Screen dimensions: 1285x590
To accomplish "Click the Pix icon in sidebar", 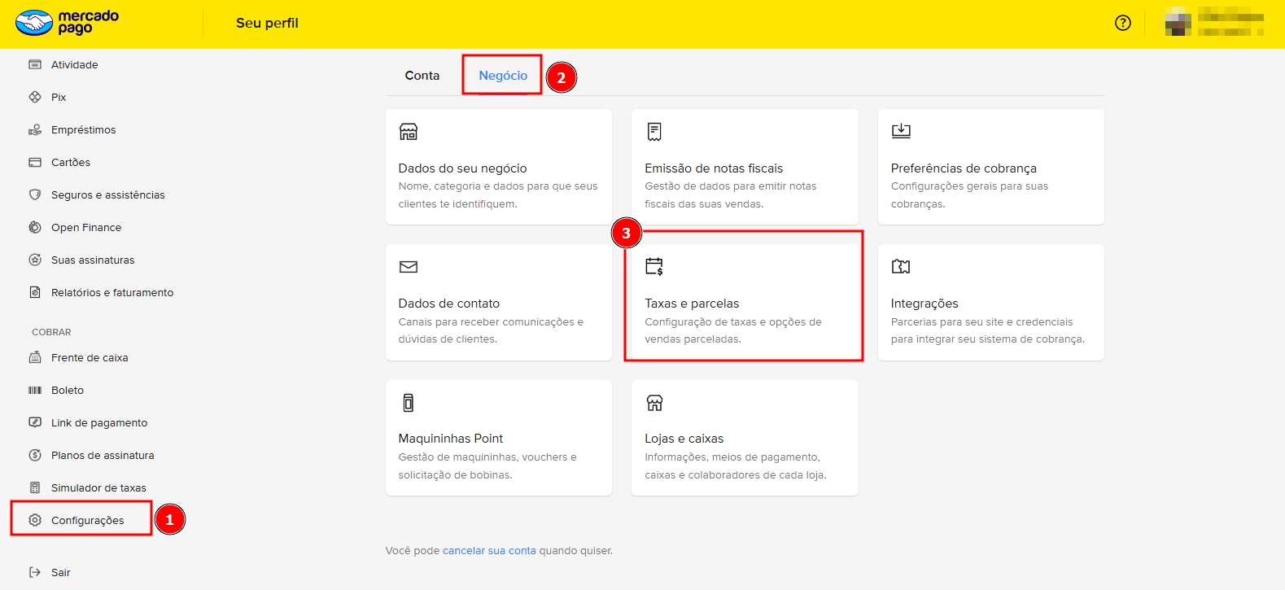I will coord(35,97).
